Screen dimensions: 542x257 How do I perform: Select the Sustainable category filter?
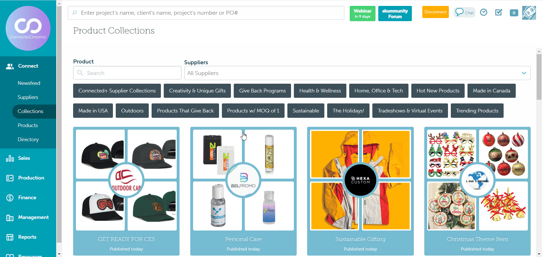(306, 111)
